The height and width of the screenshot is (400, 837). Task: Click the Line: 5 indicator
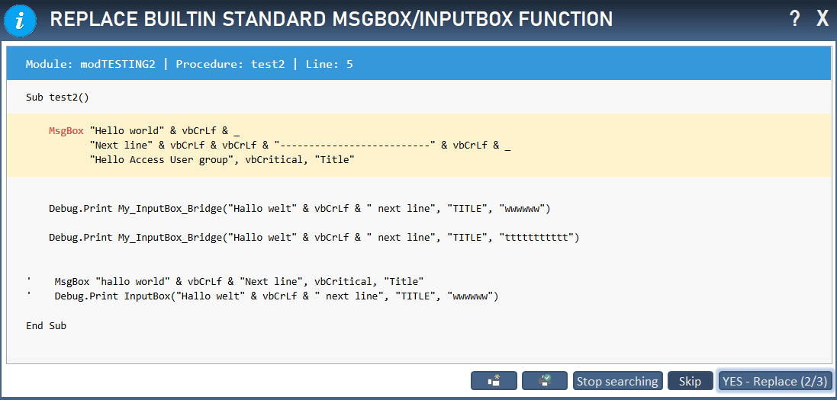coord(329,64)
